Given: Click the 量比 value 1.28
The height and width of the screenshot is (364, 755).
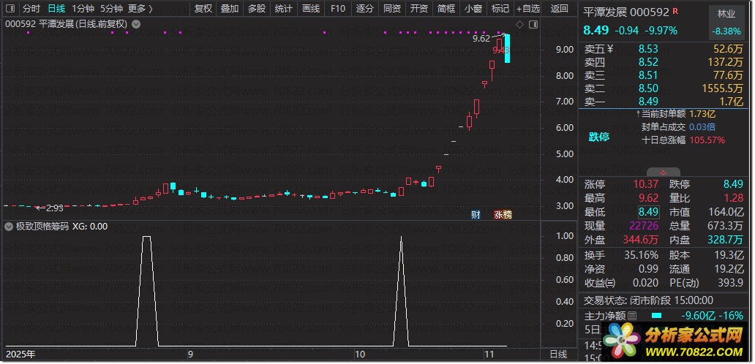Looking at the screenshot, I should (735, 198).
